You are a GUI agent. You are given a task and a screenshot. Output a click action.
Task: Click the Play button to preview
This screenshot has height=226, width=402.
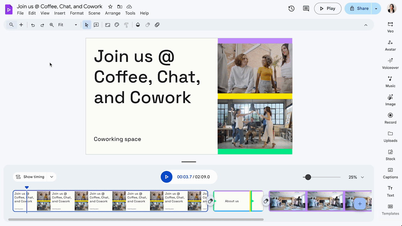click(x=328, y=8)
